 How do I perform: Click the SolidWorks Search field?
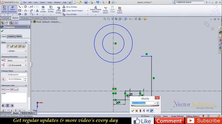(x=190, y=2)
